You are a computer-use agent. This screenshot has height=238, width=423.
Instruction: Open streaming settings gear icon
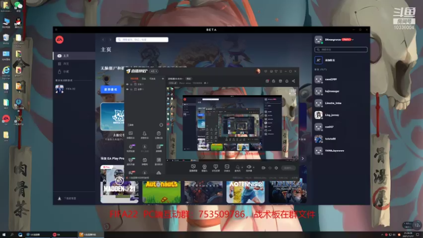click(276, 168)
